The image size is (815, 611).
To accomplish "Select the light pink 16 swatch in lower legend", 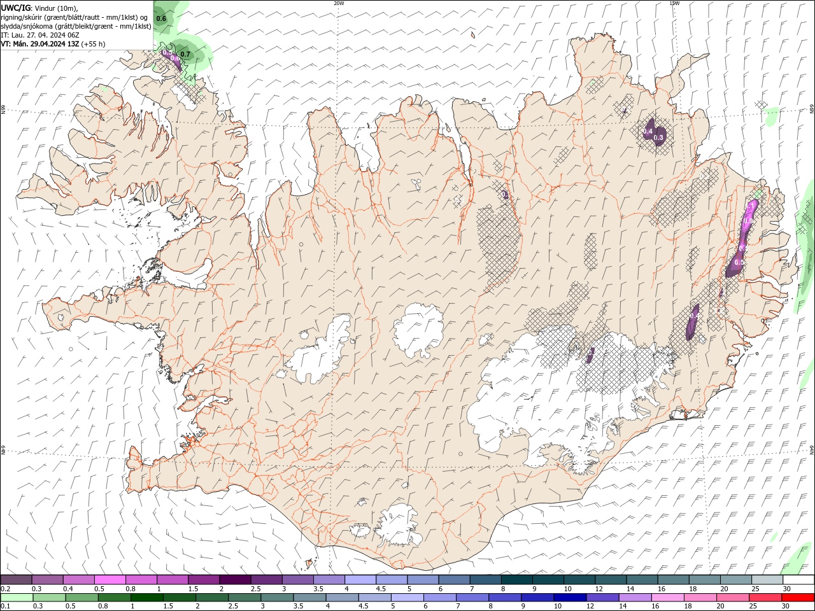I will pyautogui.click(x=668, y=598).
